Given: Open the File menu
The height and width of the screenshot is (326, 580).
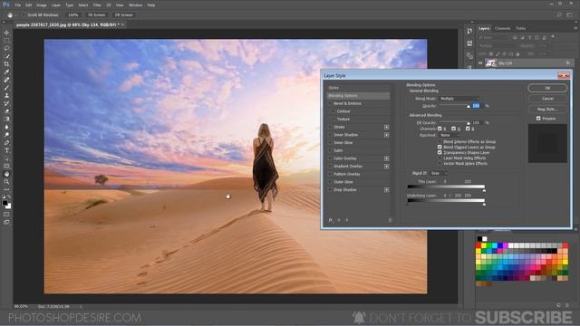Looking at the screenshot, I should [18, 5].
